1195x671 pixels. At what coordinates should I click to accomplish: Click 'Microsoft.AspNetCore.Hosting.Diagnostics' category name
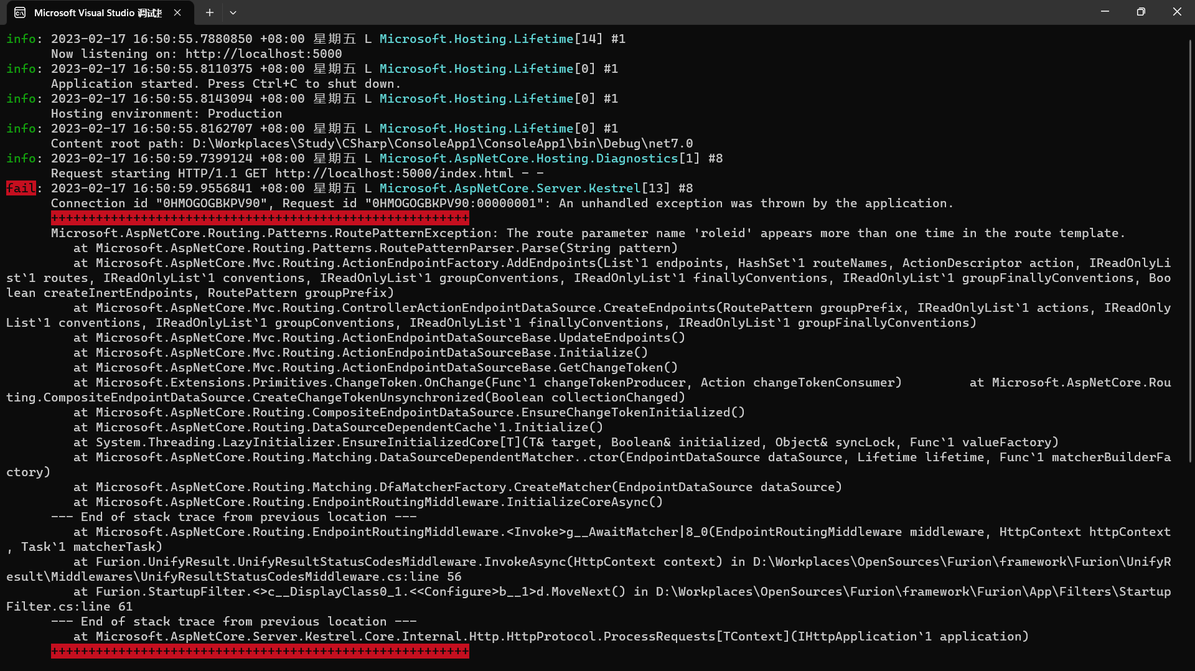[528, 158]
